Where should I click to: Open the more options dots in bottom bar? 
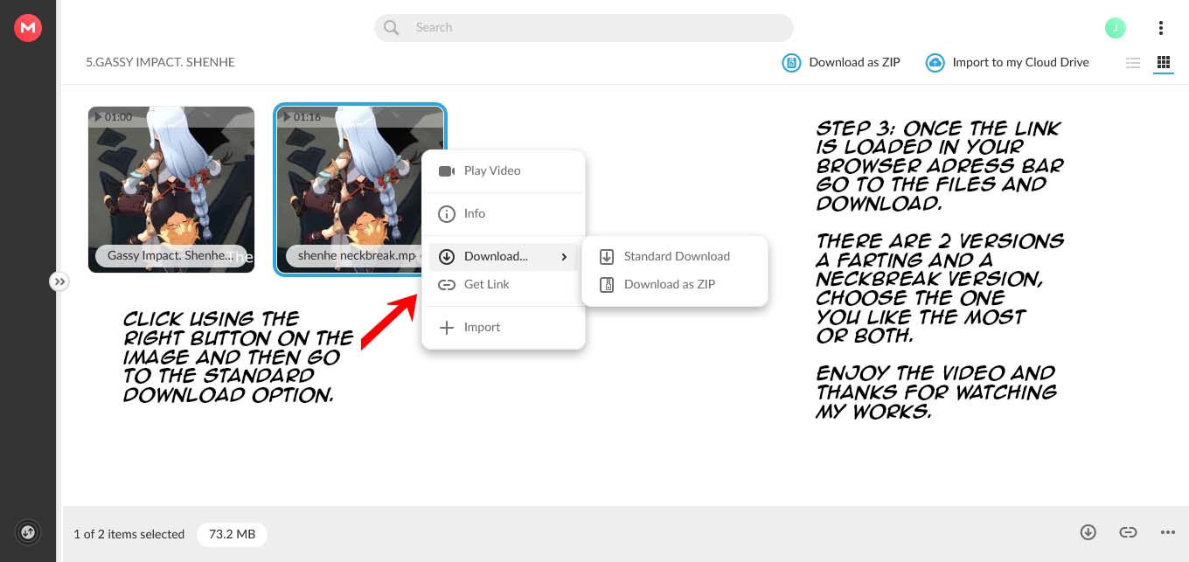pyautogui.click(x=1168, y=531)
